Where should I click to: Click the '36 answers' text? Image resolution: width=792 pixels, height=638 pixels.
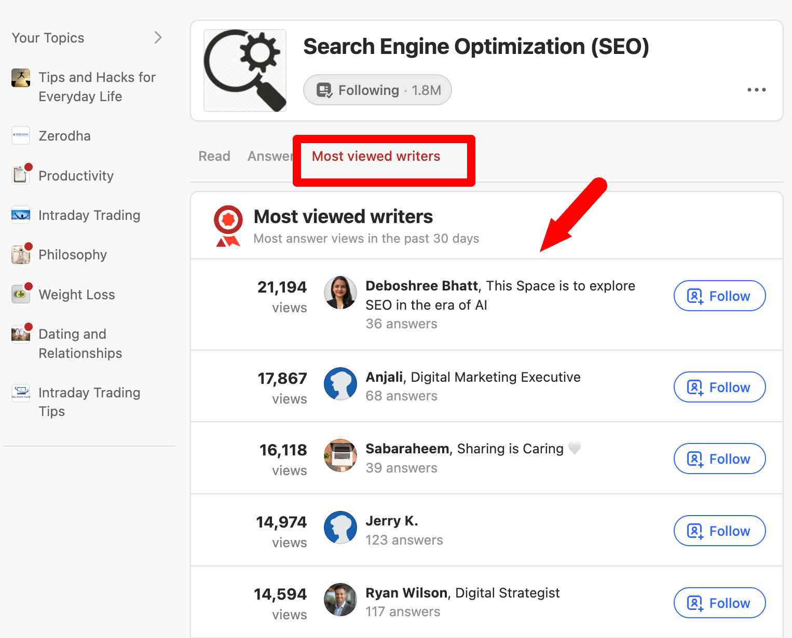click(x=401, y=324)
